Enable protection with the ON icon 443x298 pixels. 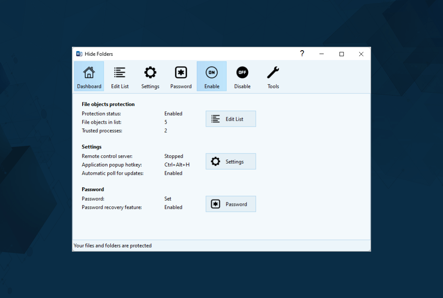[212, 76]
